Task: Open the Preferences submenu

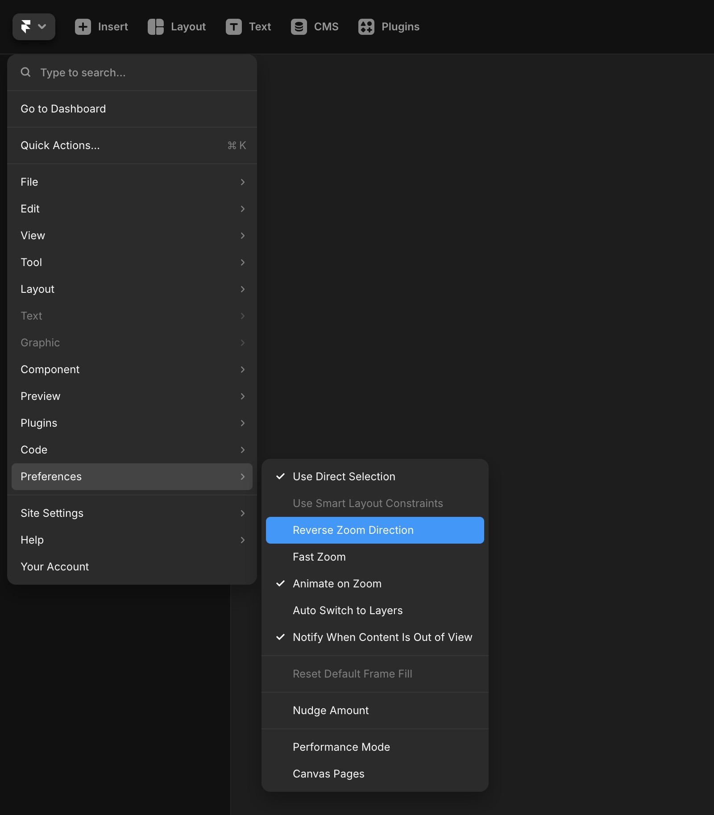Action: click(x=132, y=477)
